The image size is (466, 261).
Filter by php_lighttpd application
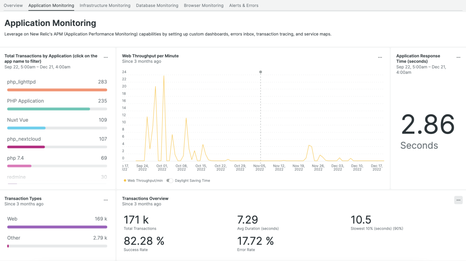[x=21, y=82]
